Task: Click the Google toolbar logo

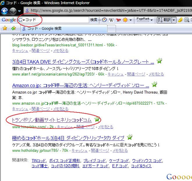Action: pyautogui.click(x=9, y=20)
